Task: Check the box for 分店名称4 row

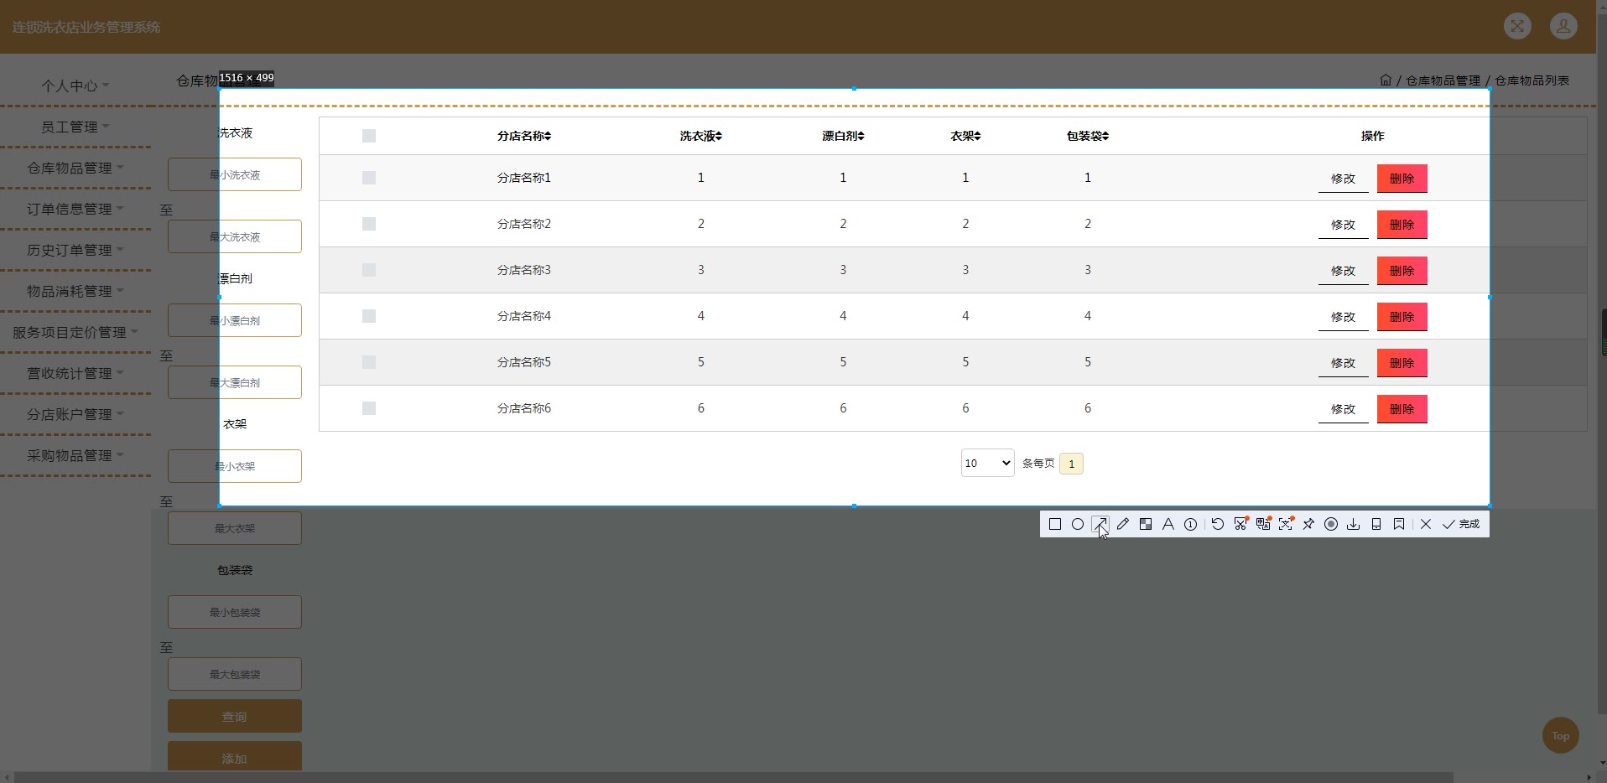Action: click(x=369, y=316)
